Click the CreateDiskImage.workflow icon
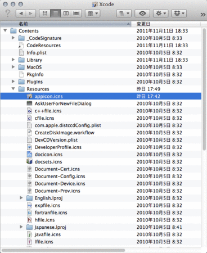Image resolution: width=207 pixels, height=253 pixels. 29,133
